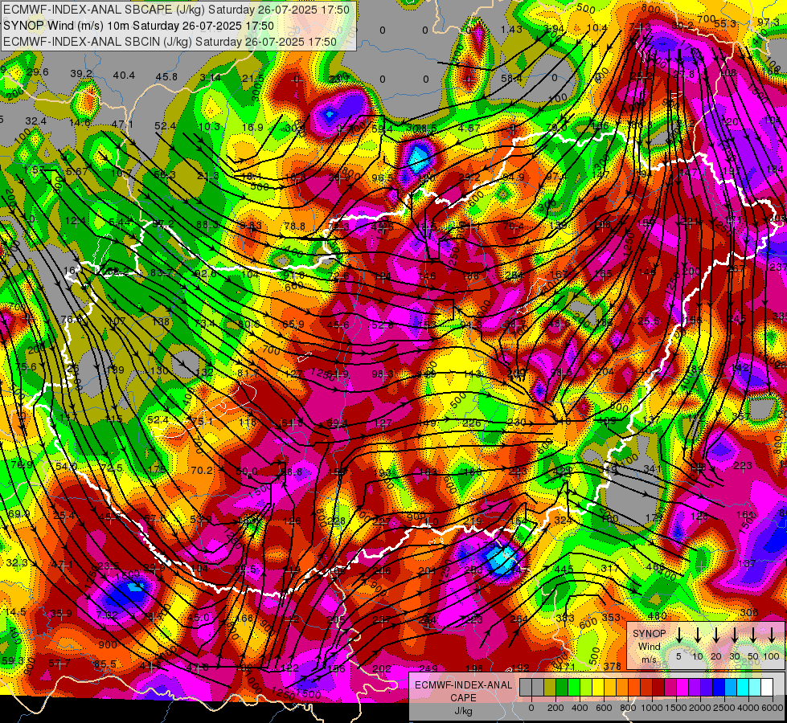The width and height of the screenshot is (787, 723).
Task: Click the 55.3 value near the top right
Action: [x=725, y=23]
